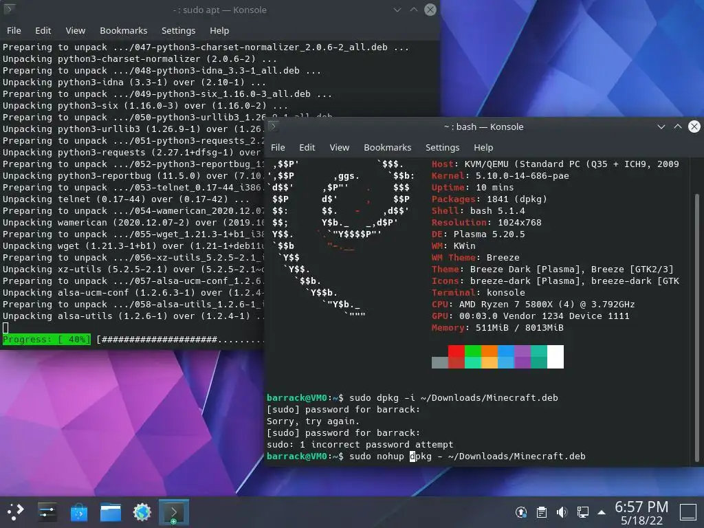
Task: Open Settings menu in sudo apt Konsole
Action: [x=178, y=30]
